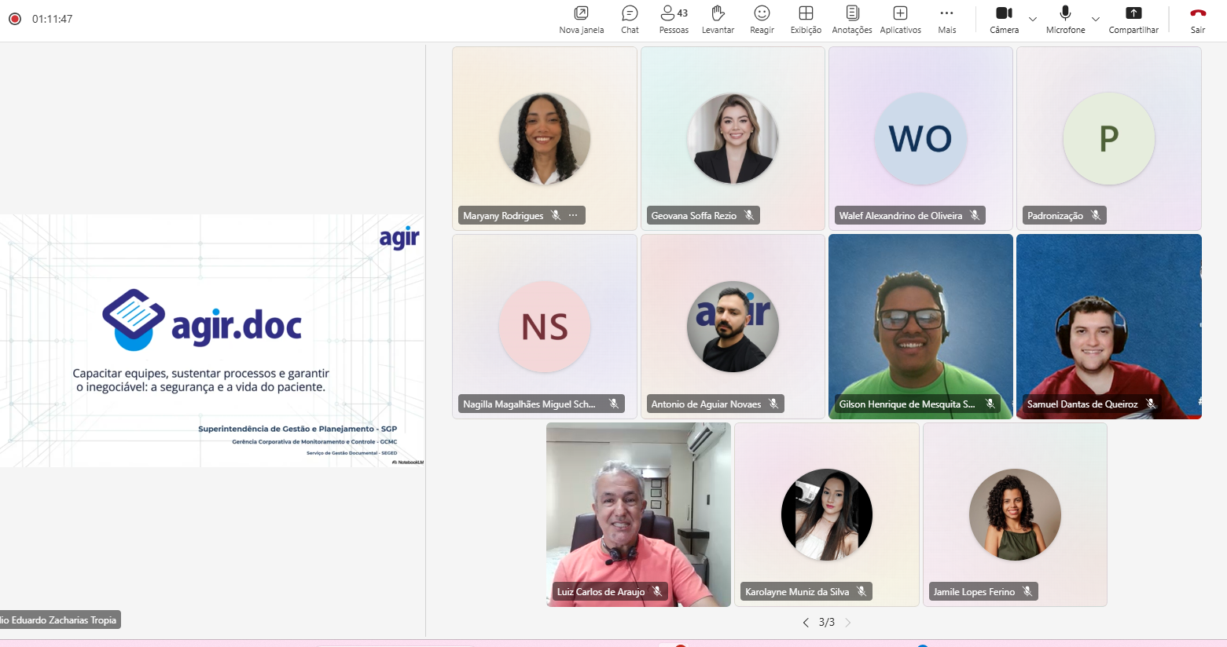The image size is (1227, 647).
Task: Click Compartilhar to share screen
Action: tap(1133, 20)
